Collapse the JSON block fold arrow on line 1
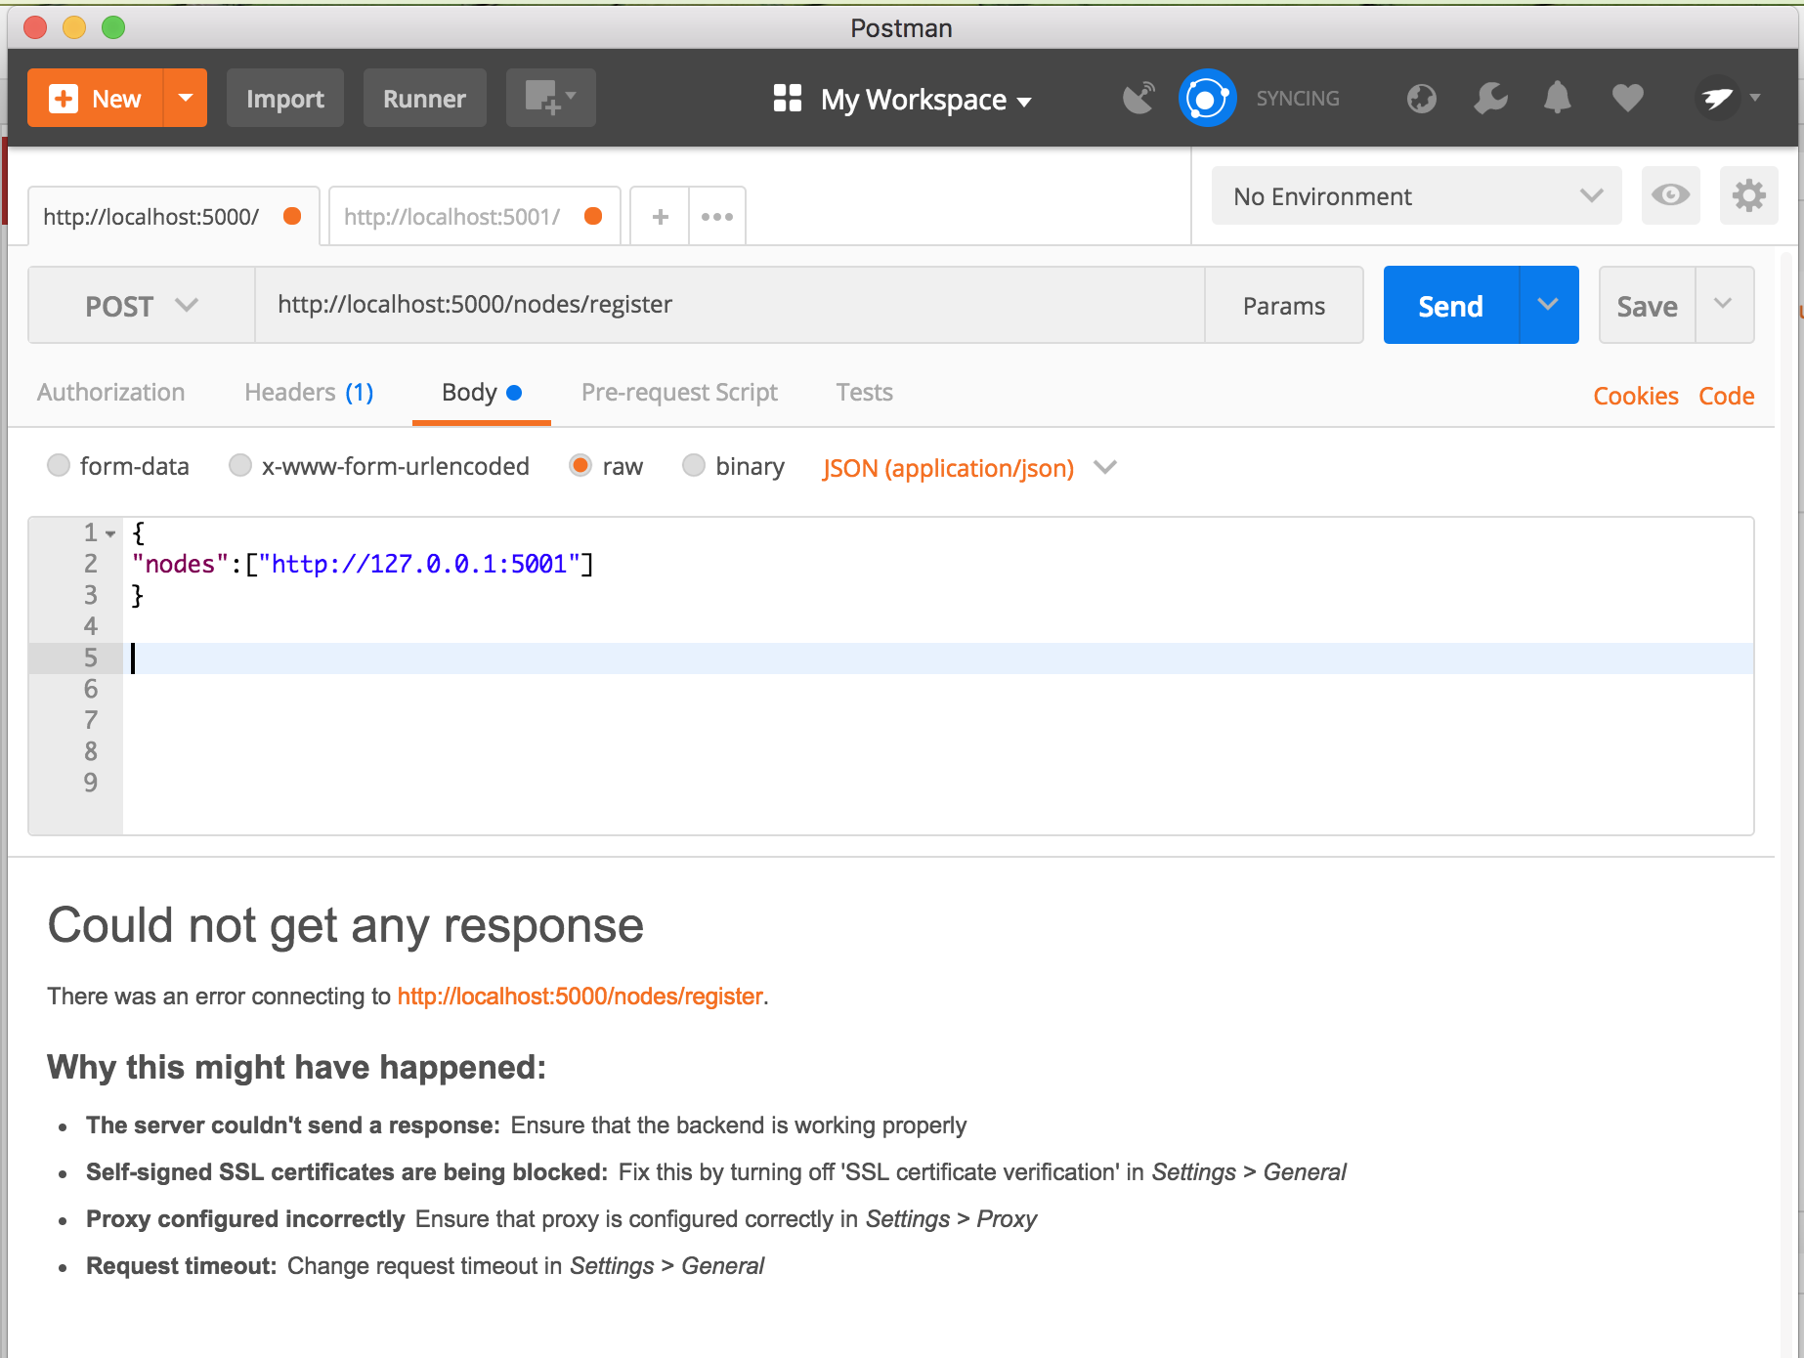The width and height of the screenshot is (1804, 1358). point(111,533)
